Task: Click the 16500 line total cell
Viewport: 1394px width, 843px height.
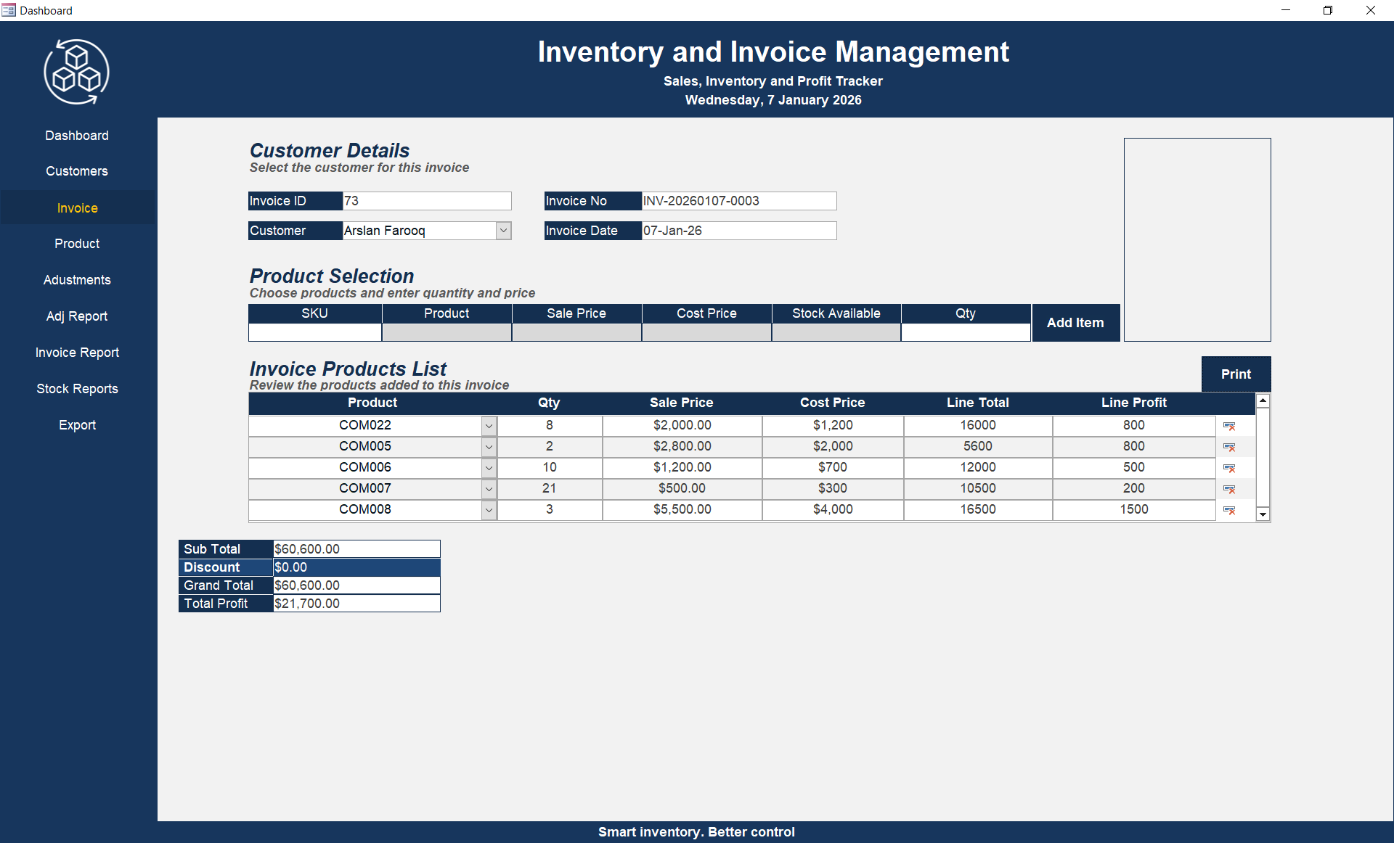Action: pyautogui.click(x=978, y=510)
